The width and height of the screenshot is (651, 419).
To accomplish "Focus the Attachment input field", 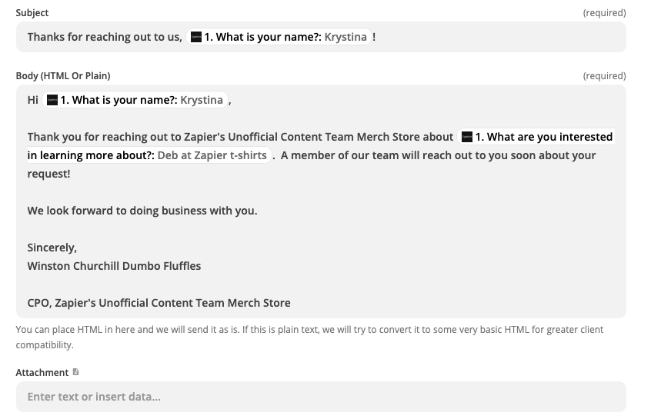I will 321,397.
